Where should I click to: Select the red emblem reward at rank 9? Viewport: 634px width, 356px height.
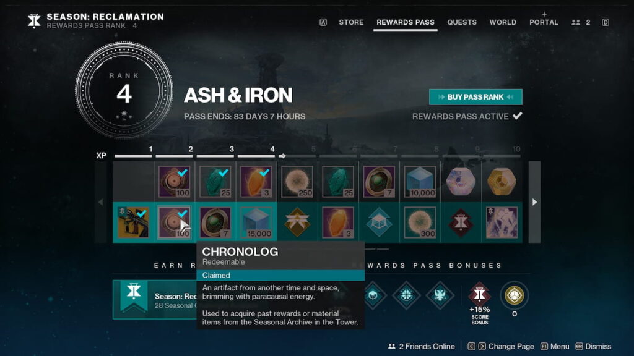coord(461,222)
